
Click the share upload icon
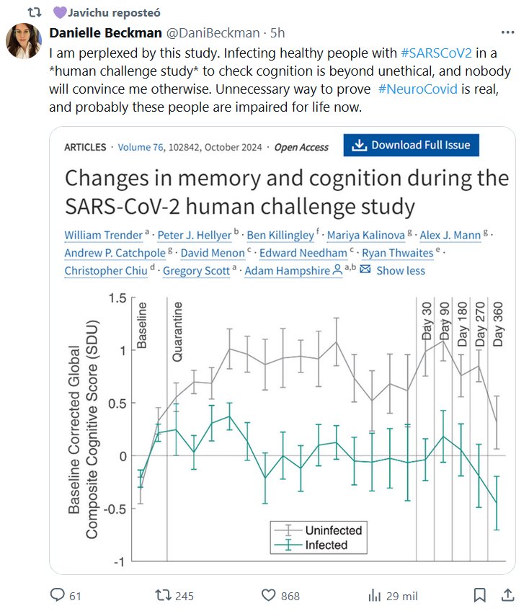tap(507, 595)
